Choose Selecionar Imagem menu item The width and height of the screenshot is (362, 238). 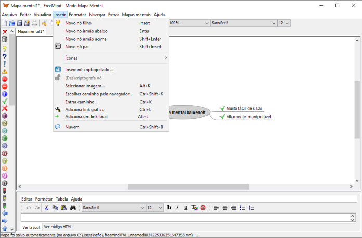[111, 86]
